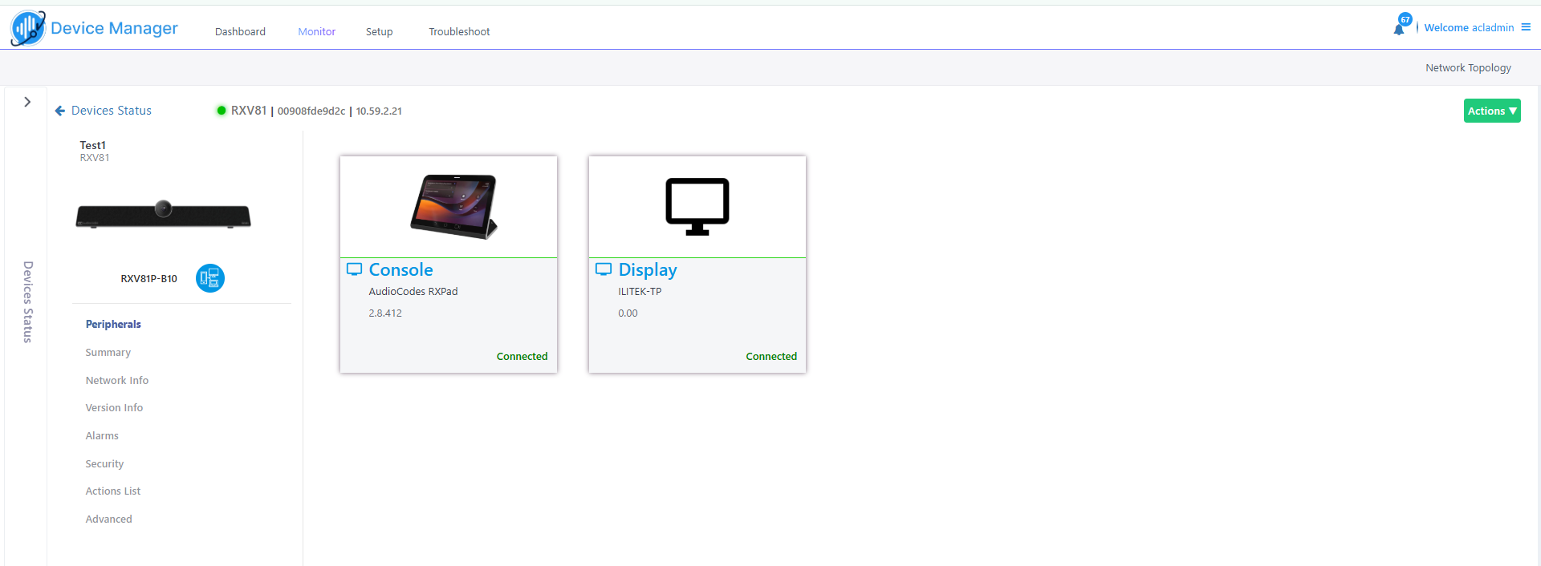Open the Setup menu
Screen dimensions: 1541x566
pos(380,31)
